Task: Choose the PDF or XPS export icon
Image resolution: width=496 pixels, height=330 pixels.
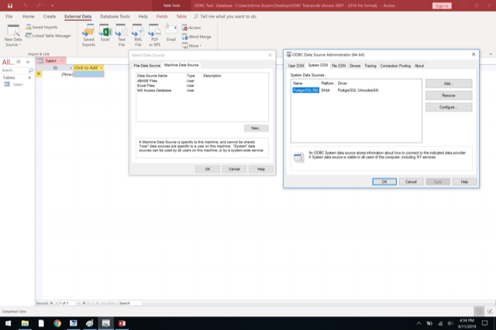Action: (x=154, y=33)
